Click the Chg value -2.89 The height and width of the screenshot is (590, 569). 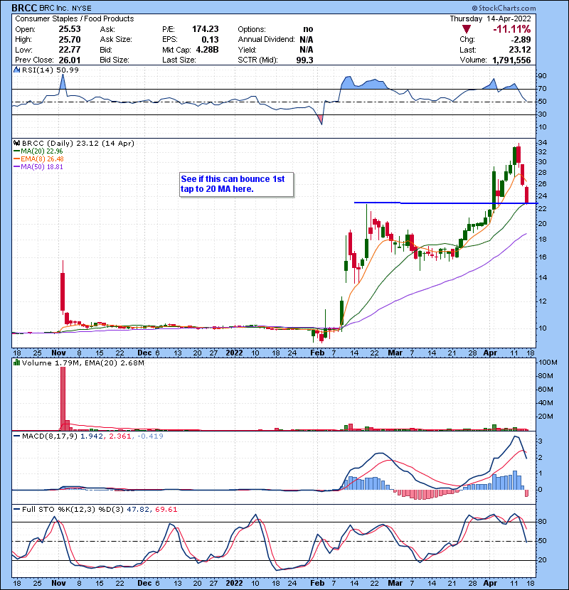[521, 39]
